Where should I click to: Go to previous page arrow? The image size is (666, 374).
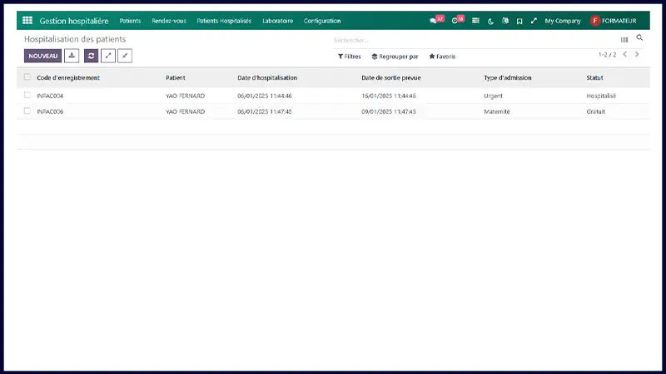(x=625, y=54)
